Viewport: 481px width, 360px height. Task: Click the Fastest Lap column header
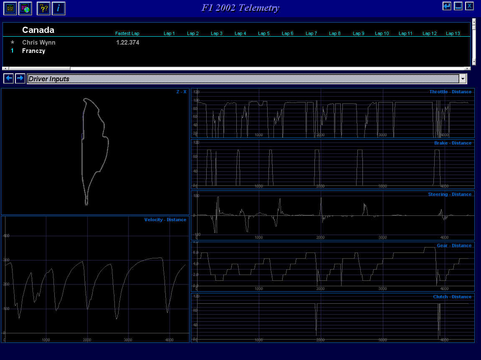[127, 33]
